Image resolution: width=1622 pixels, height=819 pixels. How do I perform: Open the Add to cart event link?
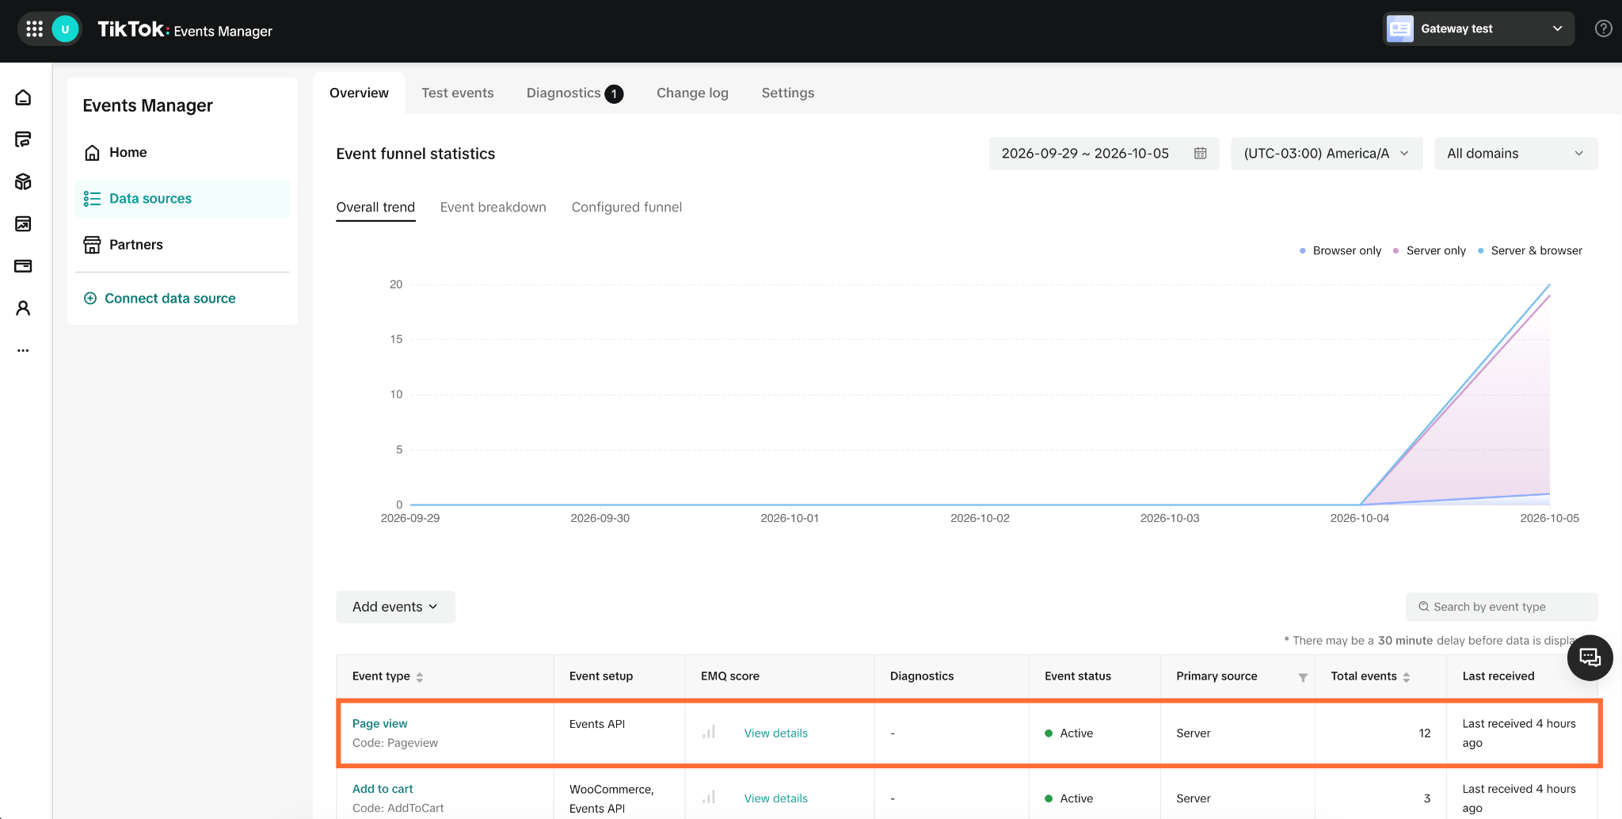pyautogui.click(x=383, y=789)
